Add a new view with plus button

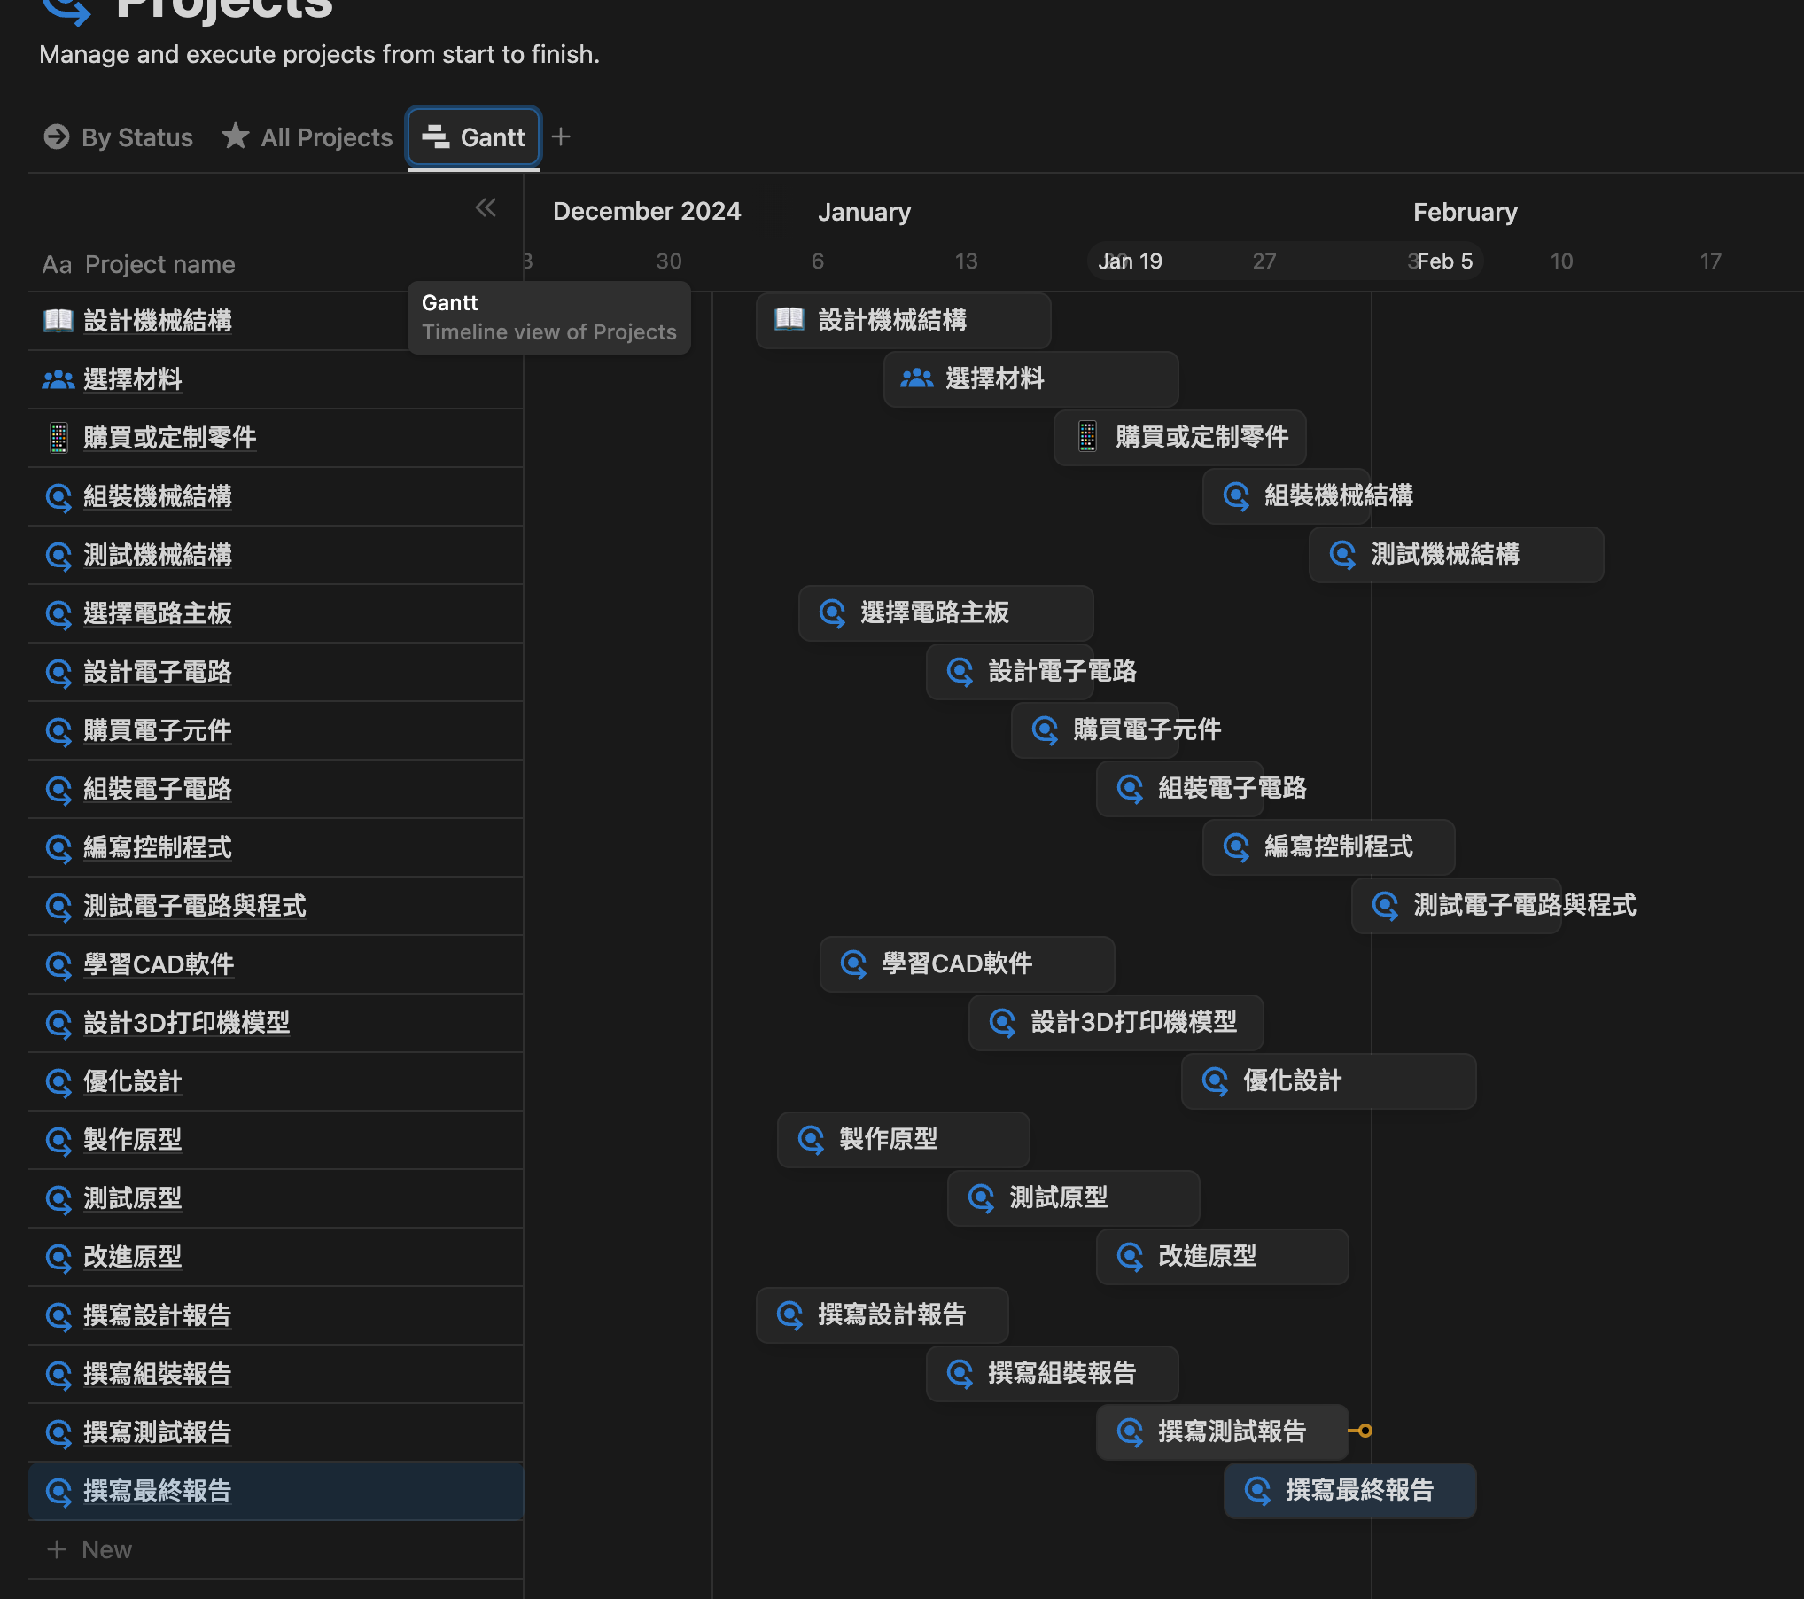(561, 136)
